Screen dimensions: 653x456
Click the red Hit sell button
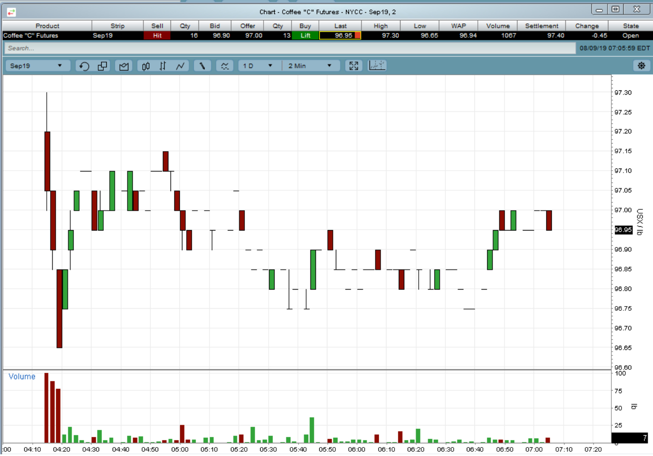tap(157, 36)
